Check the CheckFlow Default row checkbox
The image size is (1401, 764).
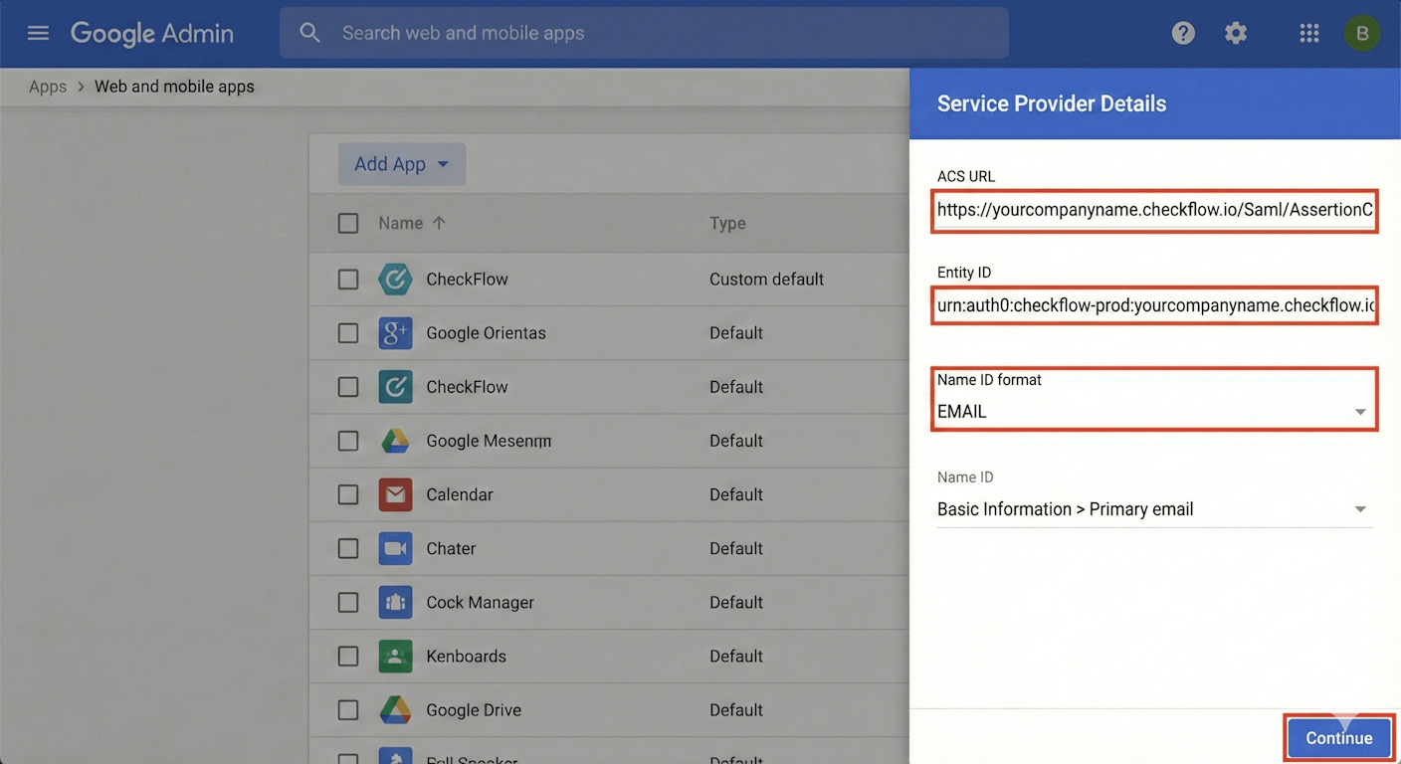pyautogui.click(x=348, y=387)
